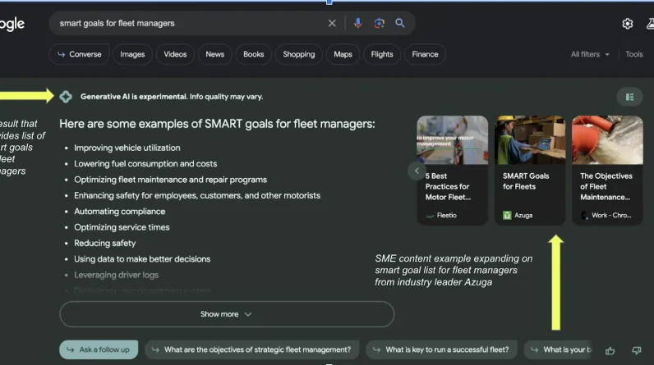Select the Converse filter chip
654x365 pixels.
(79, 54)
